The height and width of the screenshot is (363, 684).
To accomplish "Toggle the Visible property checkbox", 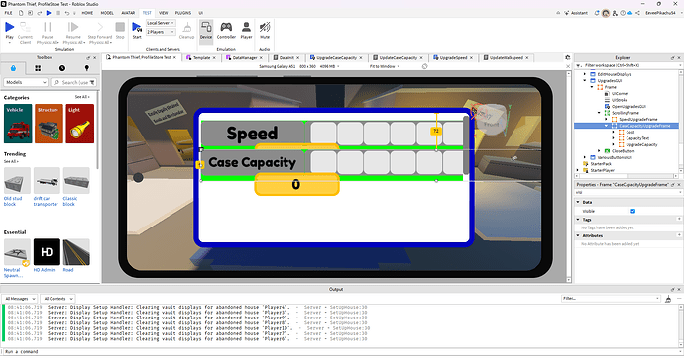I will pyautogui.click(x=633, y=211).
